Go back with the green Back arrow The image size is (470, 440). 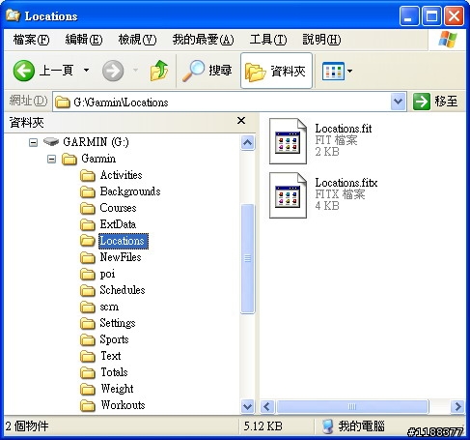[24, 71]
